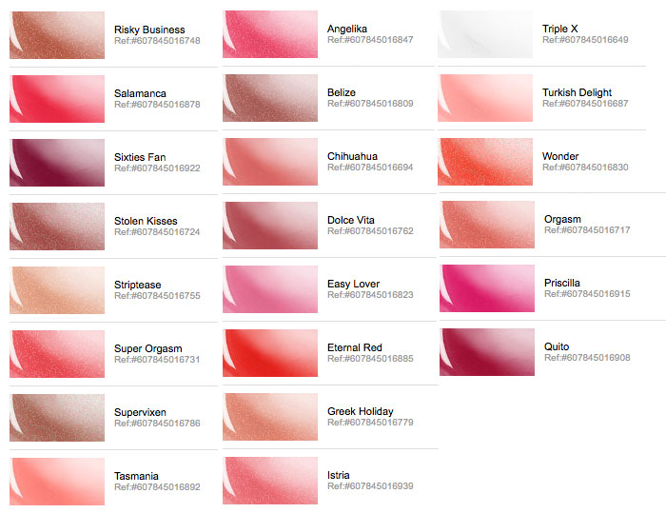This screenshot has height=513, width=666.
Task: Click the Priscilla name label
Action: [x=562, y=283]
